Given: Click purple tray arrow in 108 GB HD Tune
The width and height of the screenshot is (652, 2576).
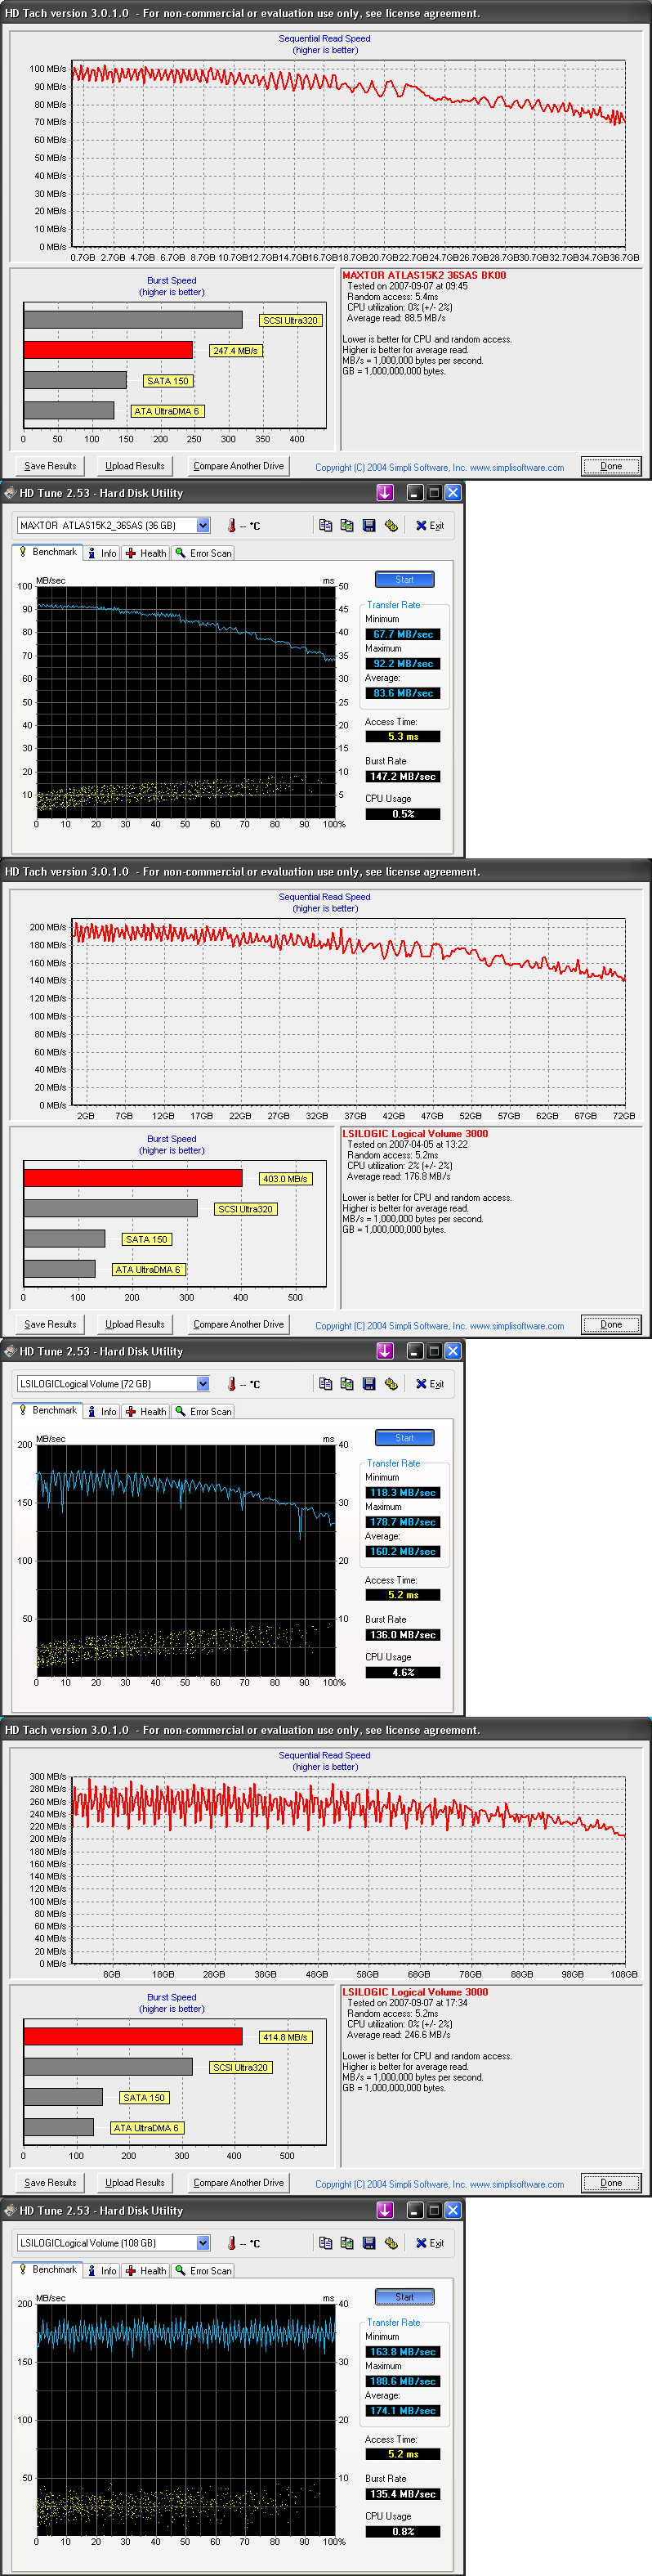Looking at the screenshot, I should pos(385,2210).
